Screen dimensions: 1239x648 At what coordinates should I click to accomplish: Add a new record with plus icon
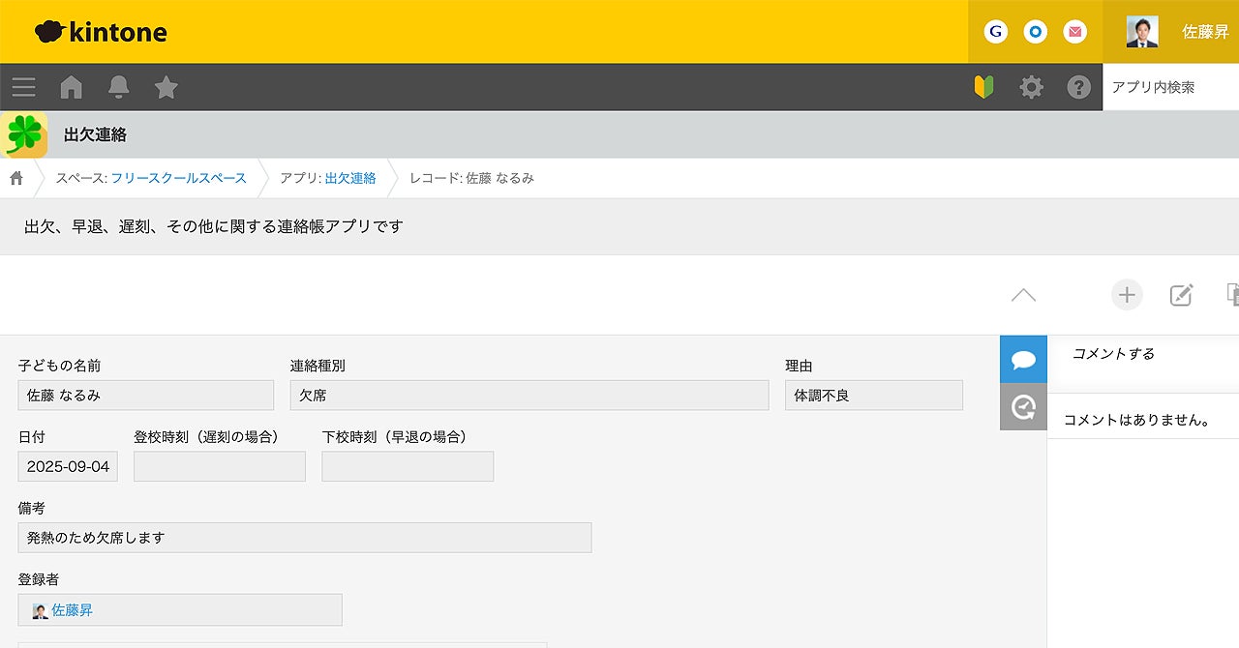pos(1127,294)
